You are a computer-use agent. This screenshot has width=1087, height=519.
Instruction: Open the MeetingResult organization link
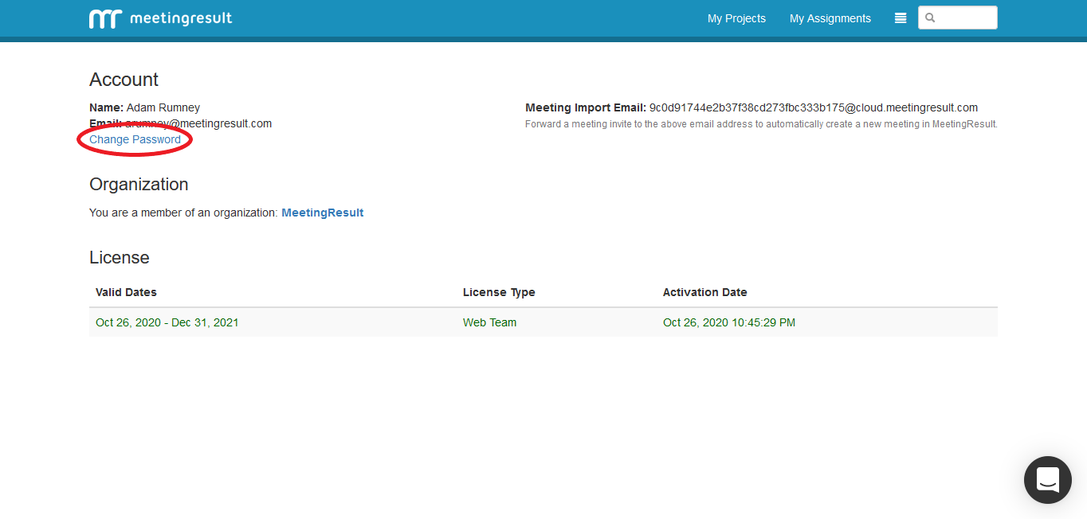click(322, 213)
